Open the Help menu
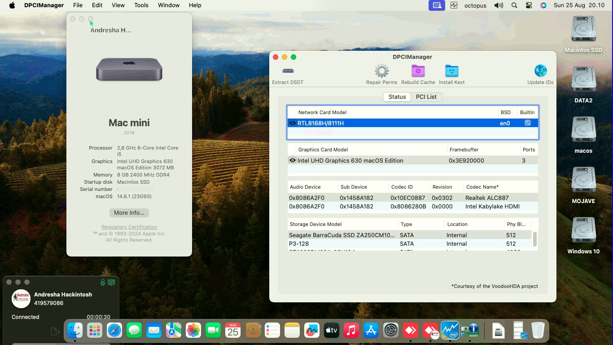613x345 pixels. 195,5
